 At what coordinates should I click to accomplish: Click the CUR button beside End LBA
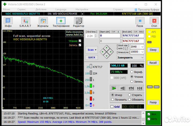point(136,32)
